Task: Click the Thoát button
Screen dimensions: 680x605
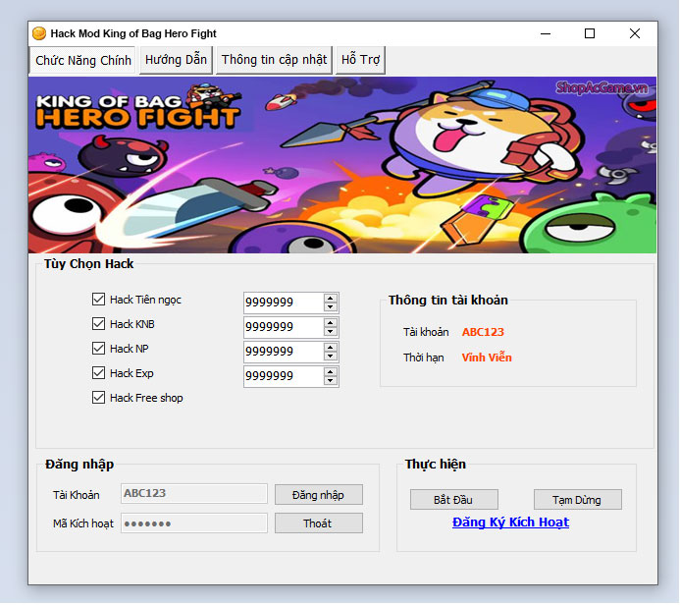Action: pos(318,523)
